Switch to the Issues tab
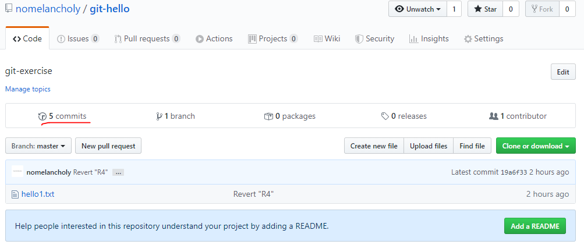This screenshot has width=584, height=248. click(x=78, y=39)
